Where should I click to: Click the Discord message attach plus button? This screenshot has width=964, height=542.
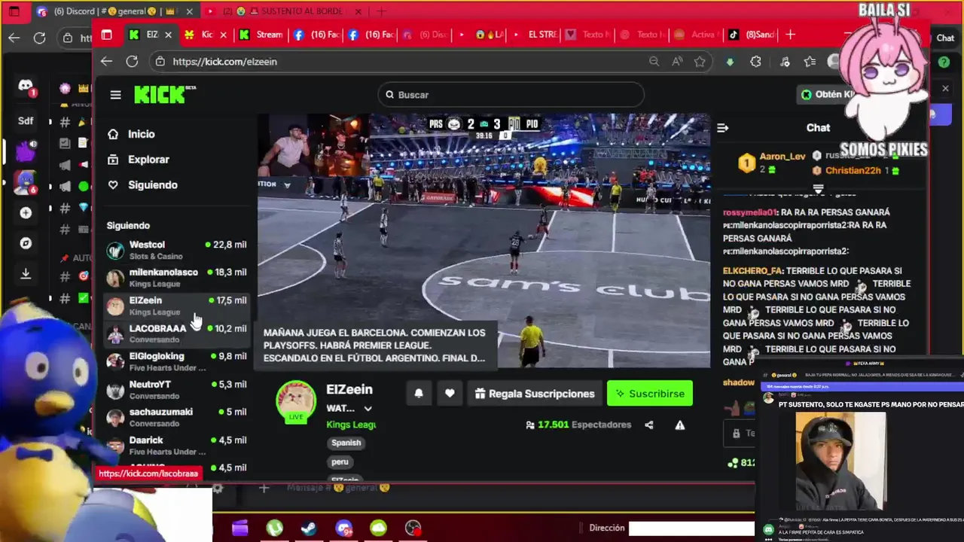264,489
